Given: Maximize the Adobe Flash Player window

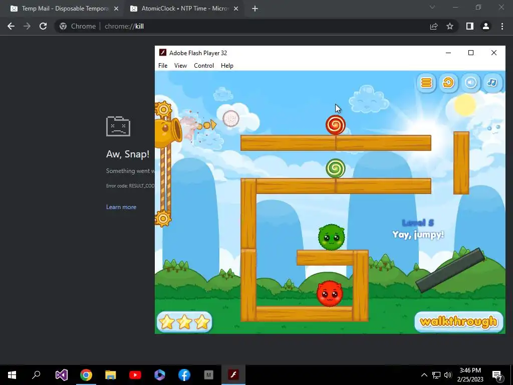Looking at the screenshot, I should coord(471,53).
